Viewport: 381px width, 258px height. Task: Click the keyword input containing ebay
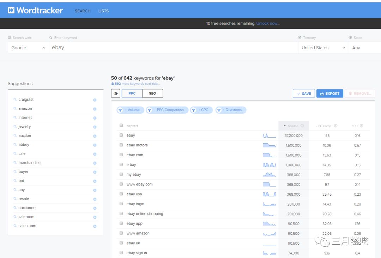point(174,48)
